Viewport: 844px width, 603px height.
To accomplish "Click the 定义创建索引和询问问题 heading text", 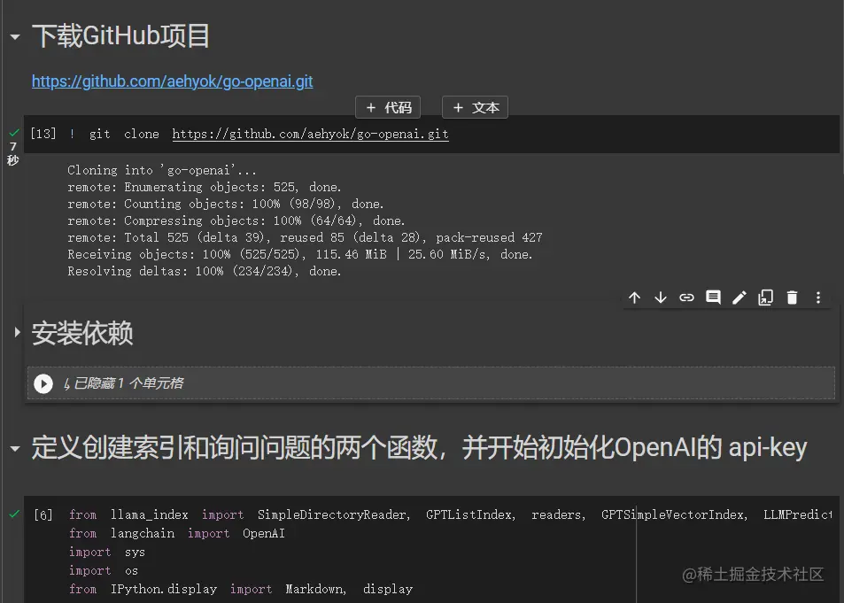I will point(419,447).
